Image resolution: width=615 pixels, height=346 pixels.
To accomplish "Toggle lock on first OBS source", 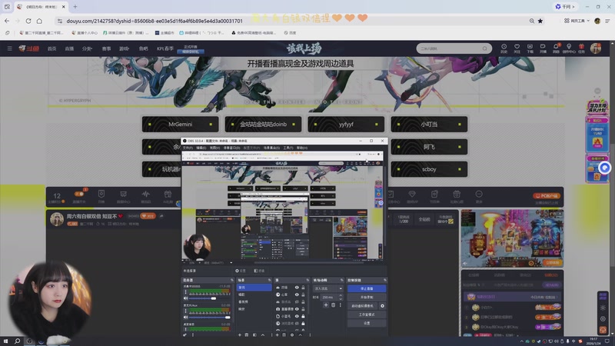I will pyautogui.click(x=303, y=288).
